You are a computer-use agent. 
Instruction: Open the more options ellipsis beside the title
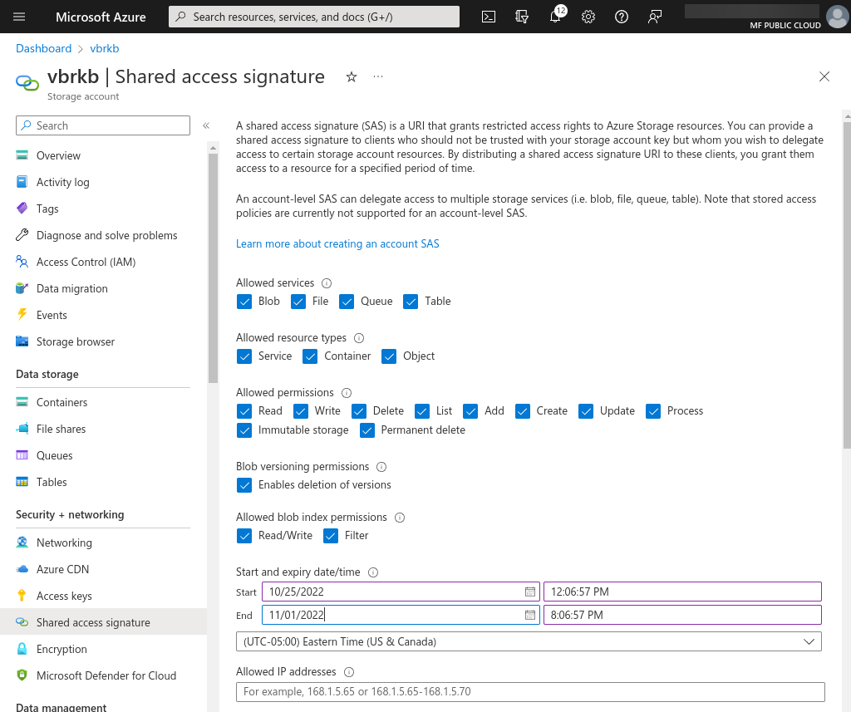pos(378,77)
